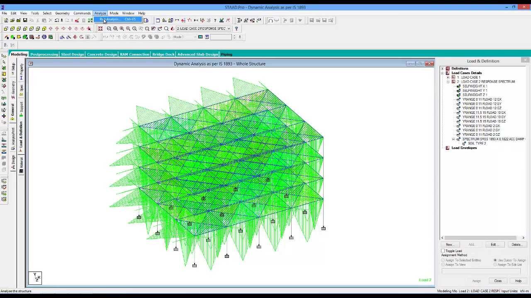Image resolution: width=531 pixels, height=298 pixels.
Task: Click the Load Cases Details node icon
Action: pos(448,73)
